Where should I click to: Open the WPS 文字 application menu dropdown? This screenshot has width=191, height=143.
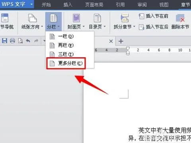click(x=31, y=4)
